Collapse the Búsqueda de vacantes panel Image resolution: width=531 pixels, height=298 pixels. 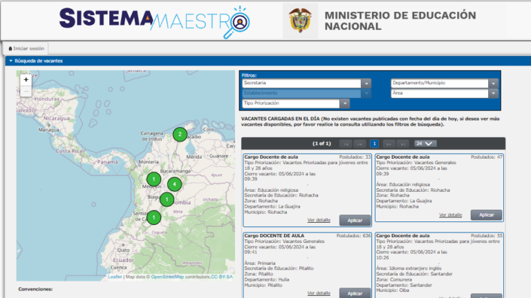(11, 61)
